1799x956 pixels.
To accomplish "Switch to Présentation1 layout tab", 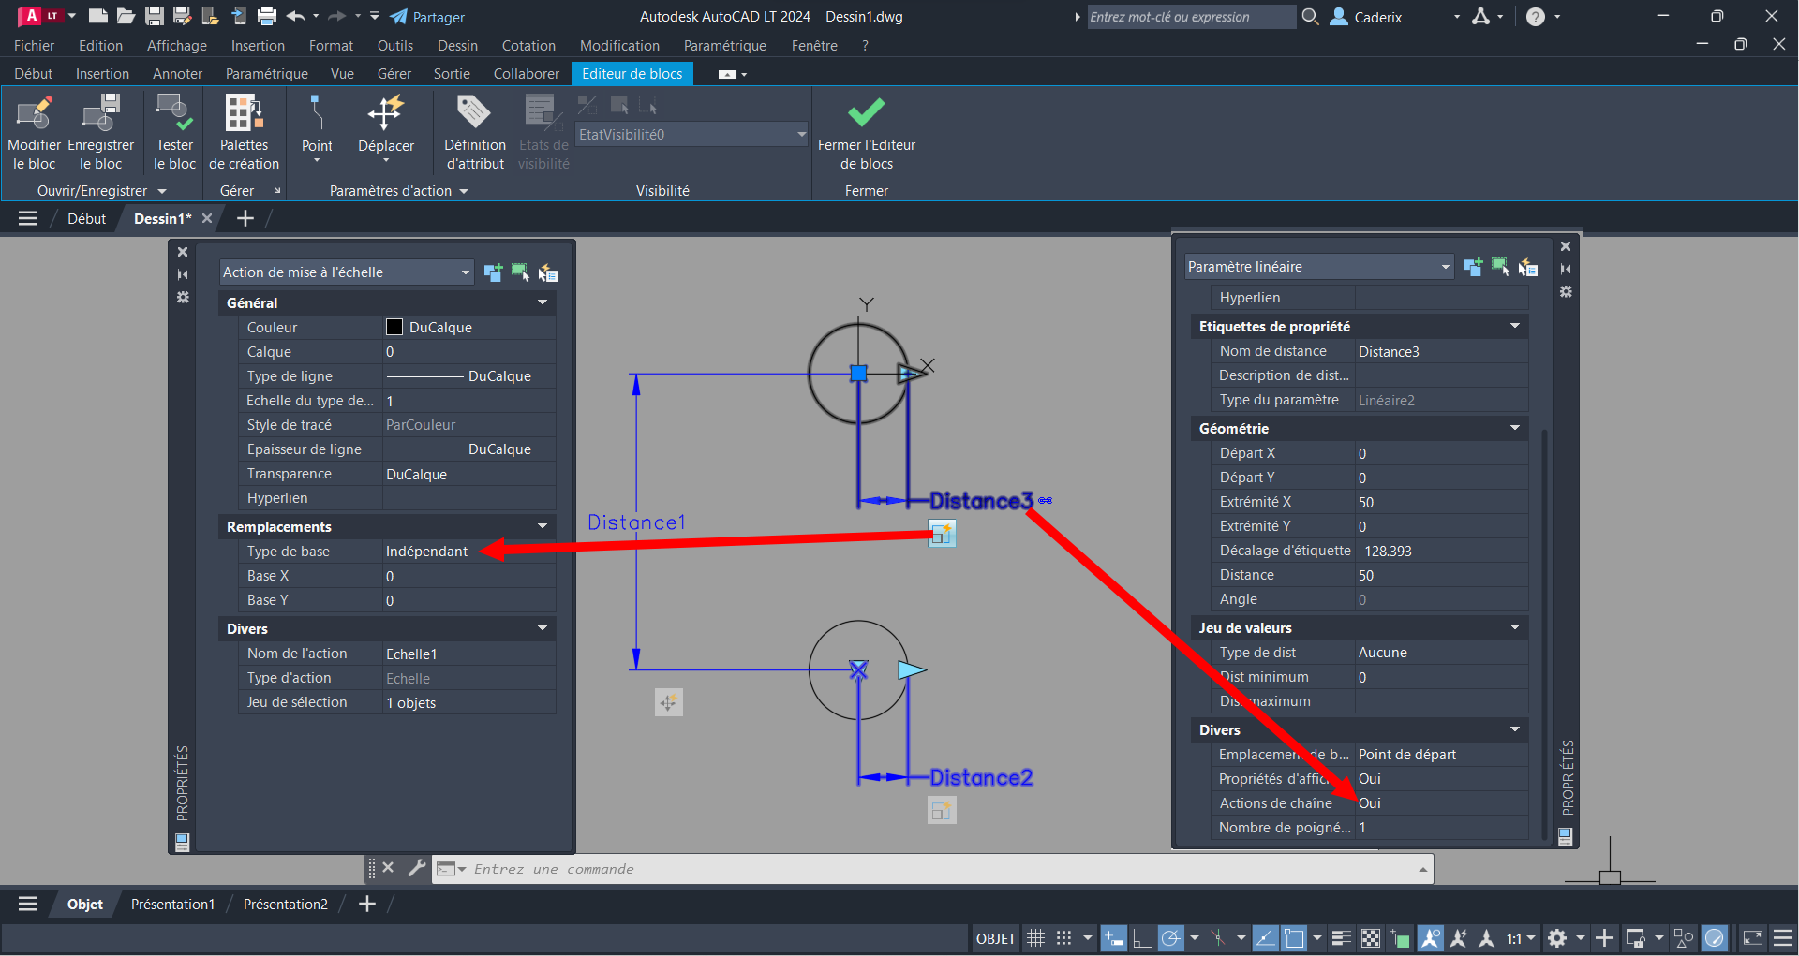I will (x=172, y=905).
